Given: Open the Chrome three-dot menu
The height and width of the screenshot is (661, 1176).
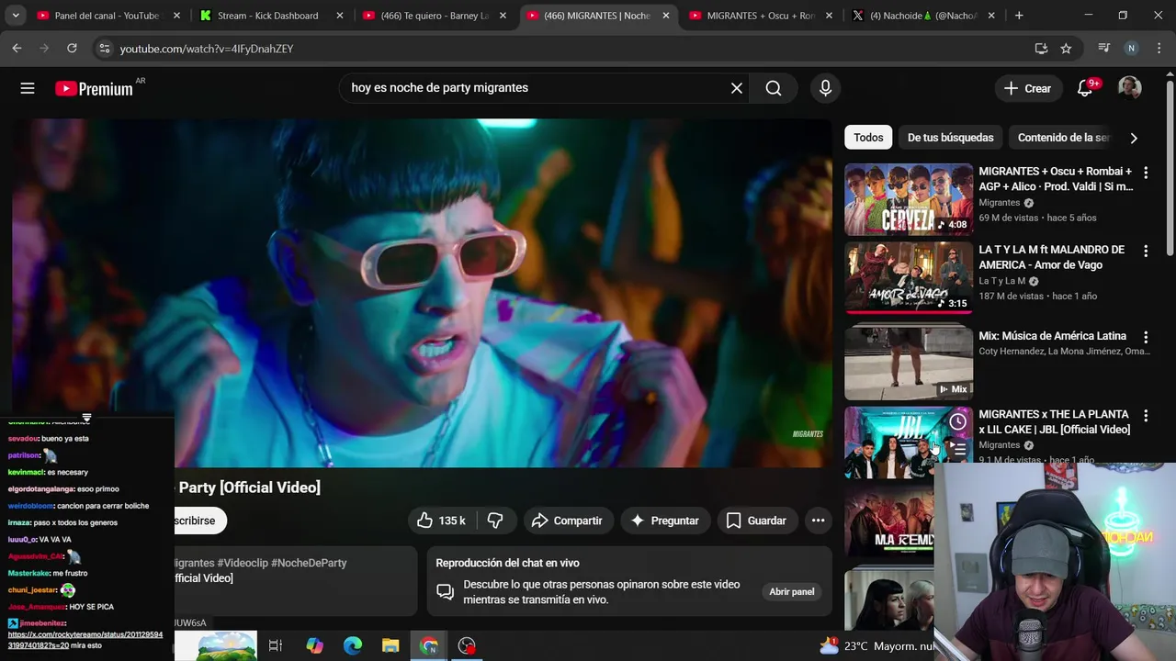Looking at the screenshot, I should coord(1158,48).
